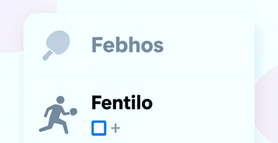This screenshot has height=143, width=278.
Task: Click the gray Febhos title text
Action: coord(128,45)
